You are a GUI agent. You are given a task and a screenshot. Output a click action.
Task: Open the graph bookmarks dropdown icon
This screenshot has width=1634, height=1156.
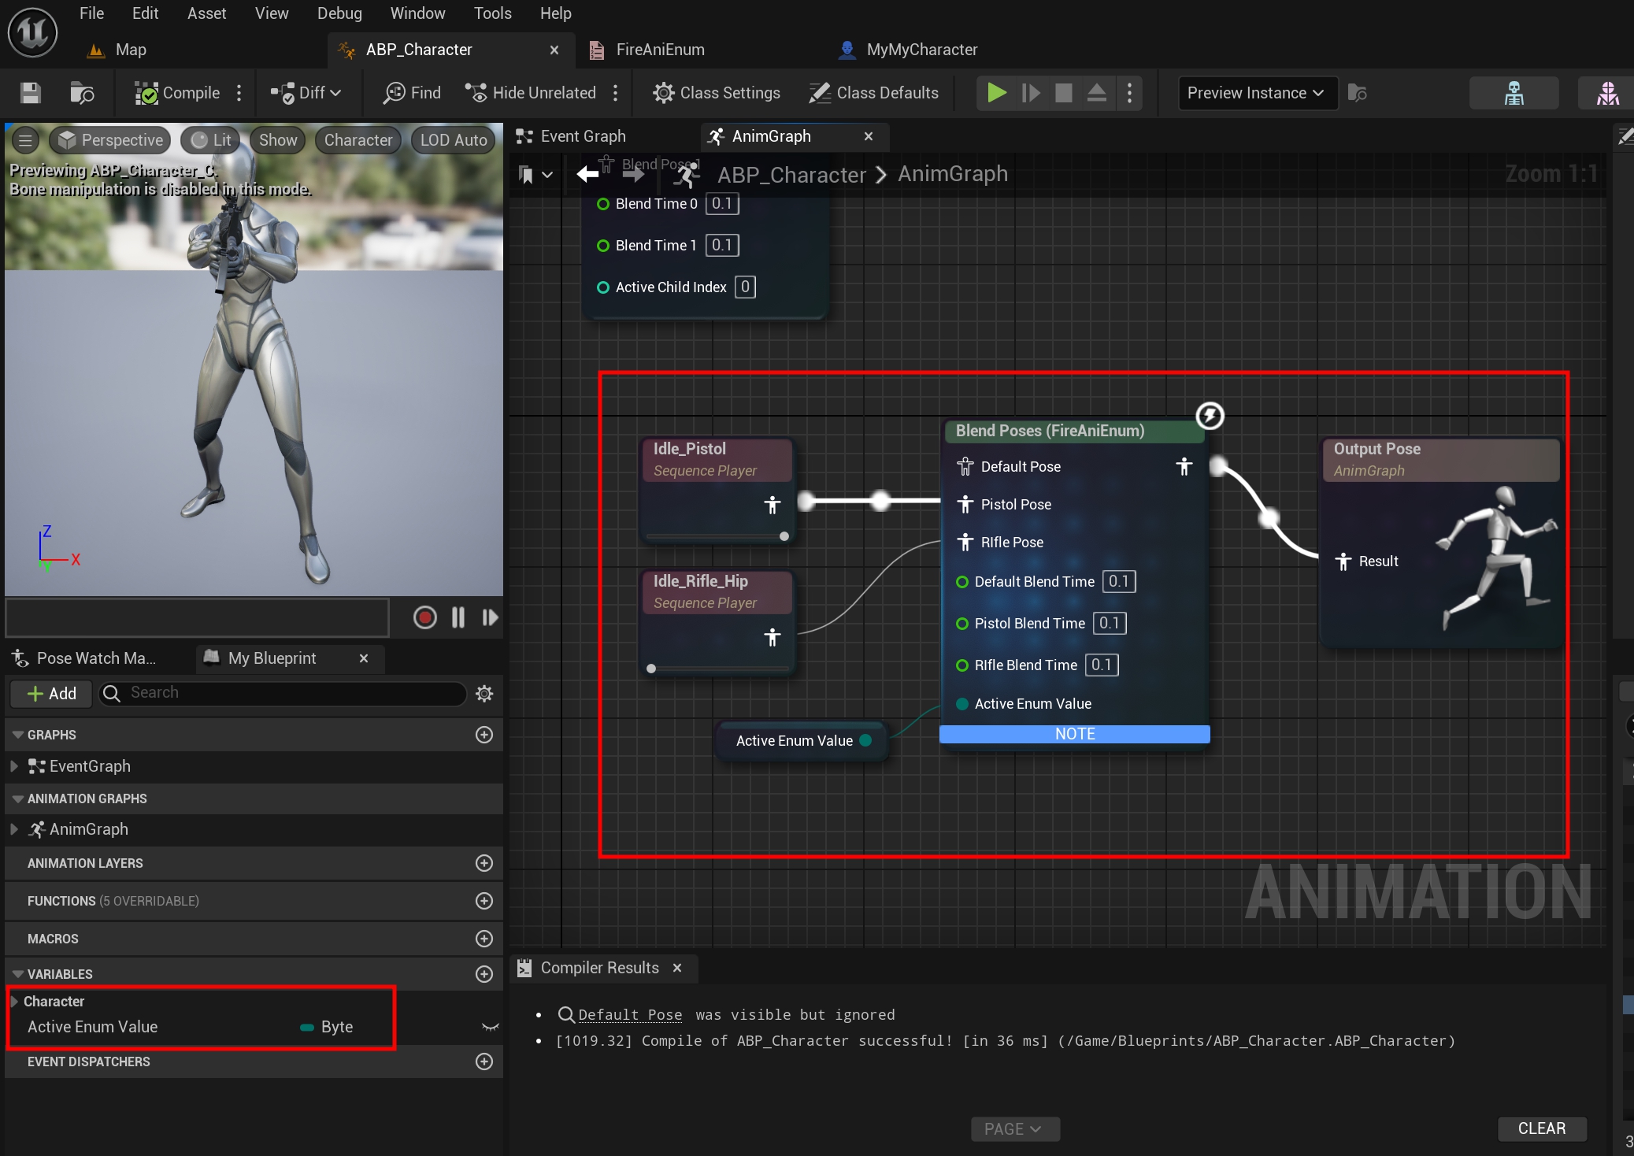(x=535, y=175)
